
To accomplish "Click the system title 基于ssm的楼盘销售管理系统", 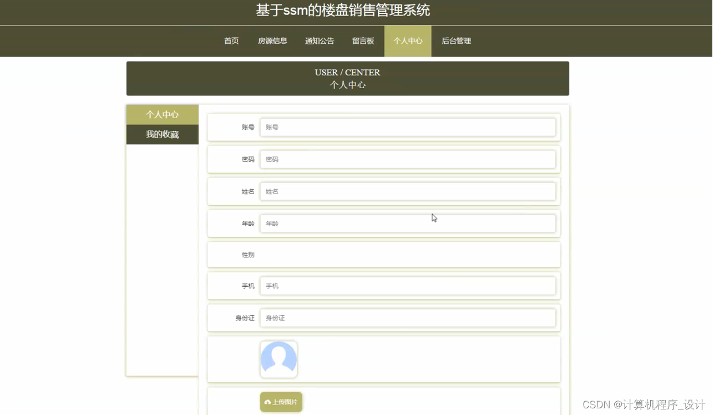I will (343, 11).
